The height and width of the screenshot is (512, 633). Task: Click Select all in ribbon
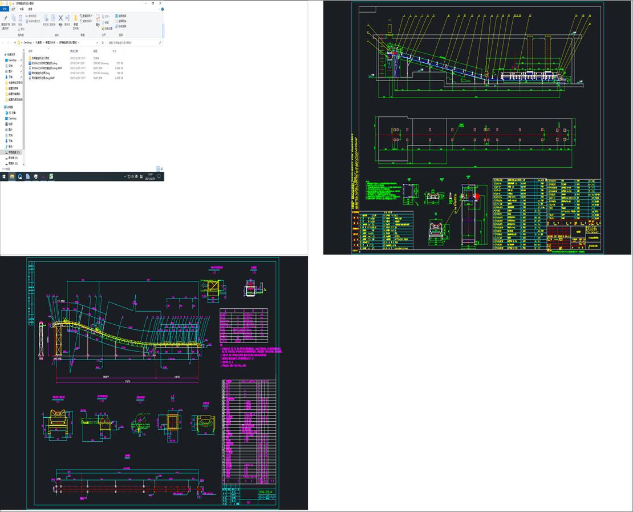[121, 16]
